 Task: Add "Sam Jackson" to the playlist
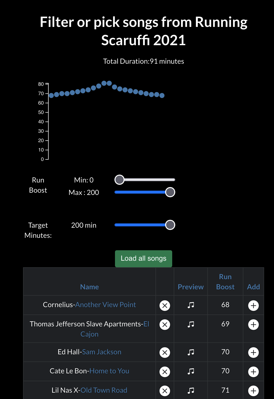point(253,352)
